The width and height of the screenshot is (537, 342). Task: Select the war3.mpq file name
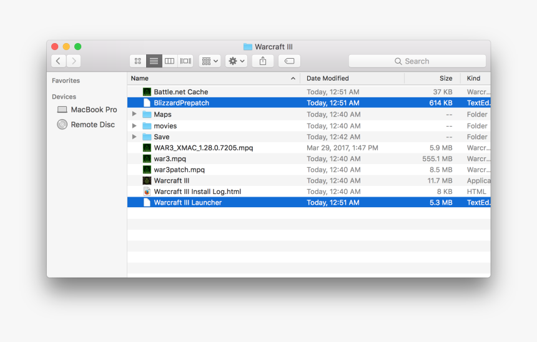pyautogui.click(x=169, y=159)
